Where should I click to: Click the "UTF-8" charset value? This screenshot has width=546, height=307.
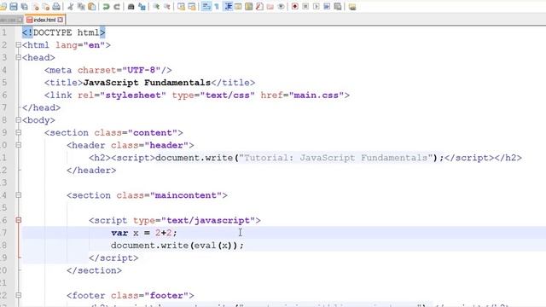(x=141, y=70)
